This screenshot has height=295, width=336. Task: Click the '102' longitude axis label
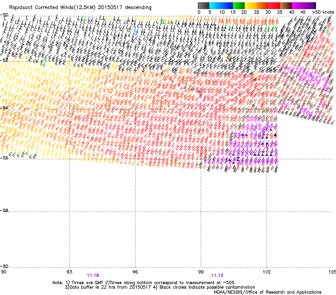click(x=267, y=272)
